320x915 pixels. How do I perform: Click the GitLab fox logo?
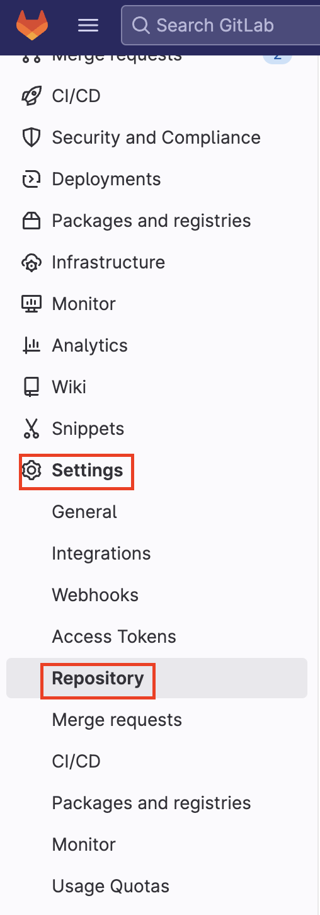click(x=32, y=25)
